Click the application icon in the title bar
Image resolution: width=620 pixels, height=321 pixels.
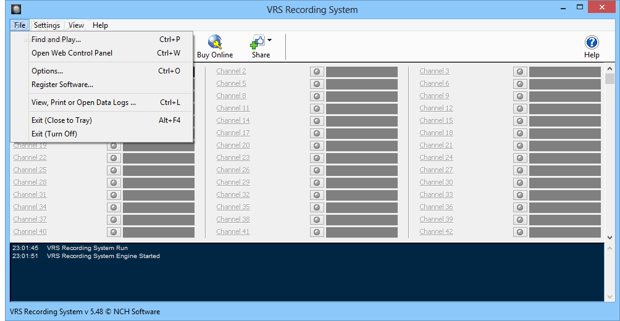pyautogui.click(x=16, y=9)
